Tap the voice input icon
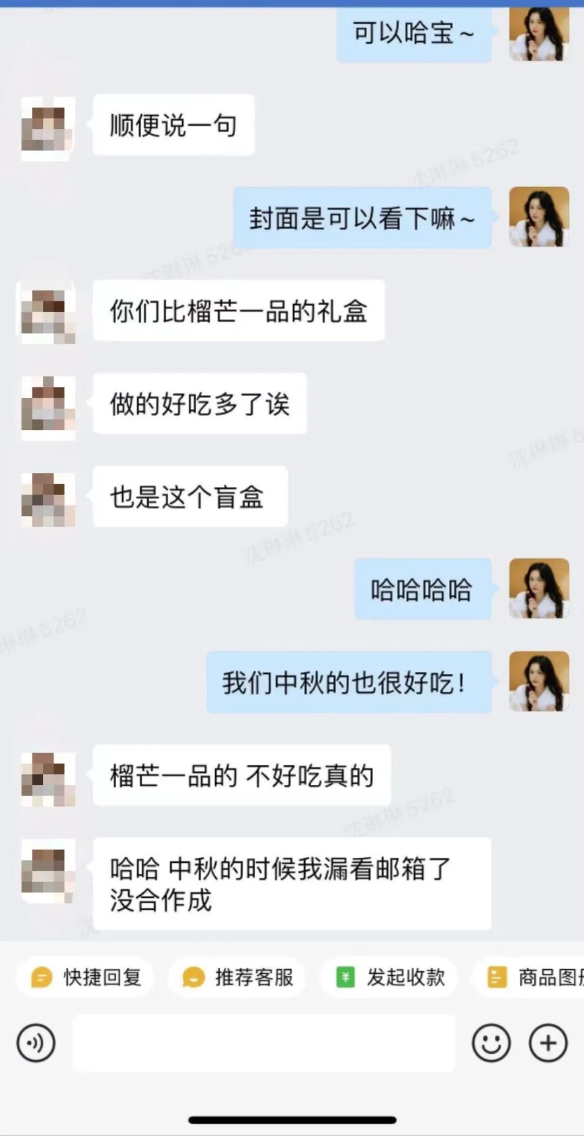584x1136 pixels. pyautogui.click(x=36, y=1042)
